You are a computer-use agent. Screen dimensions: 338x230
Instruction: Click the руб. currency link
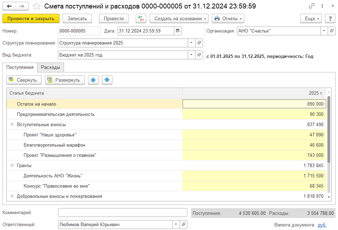(322, 225)
